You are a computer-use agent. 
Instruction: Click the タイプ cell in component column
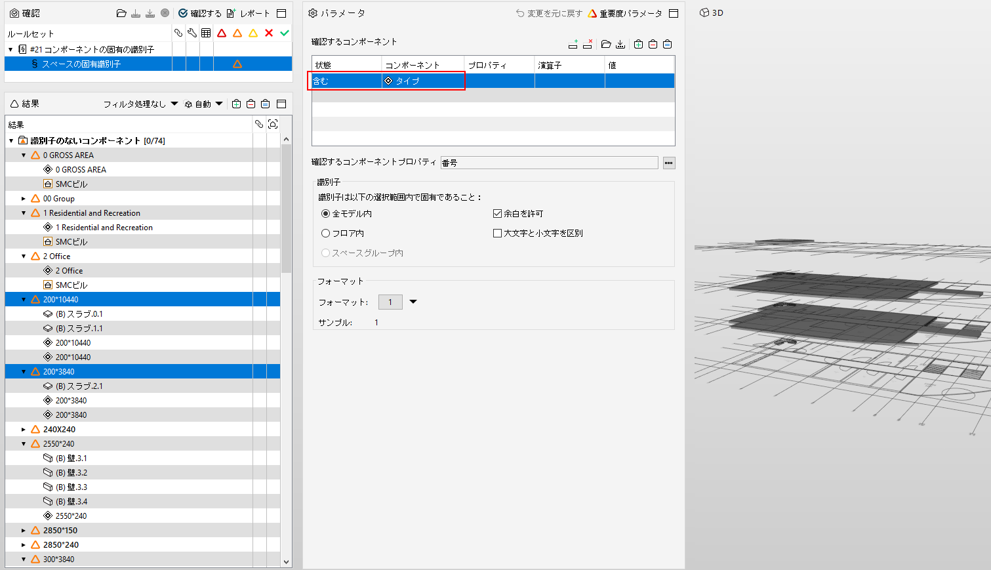pos(423,81)
